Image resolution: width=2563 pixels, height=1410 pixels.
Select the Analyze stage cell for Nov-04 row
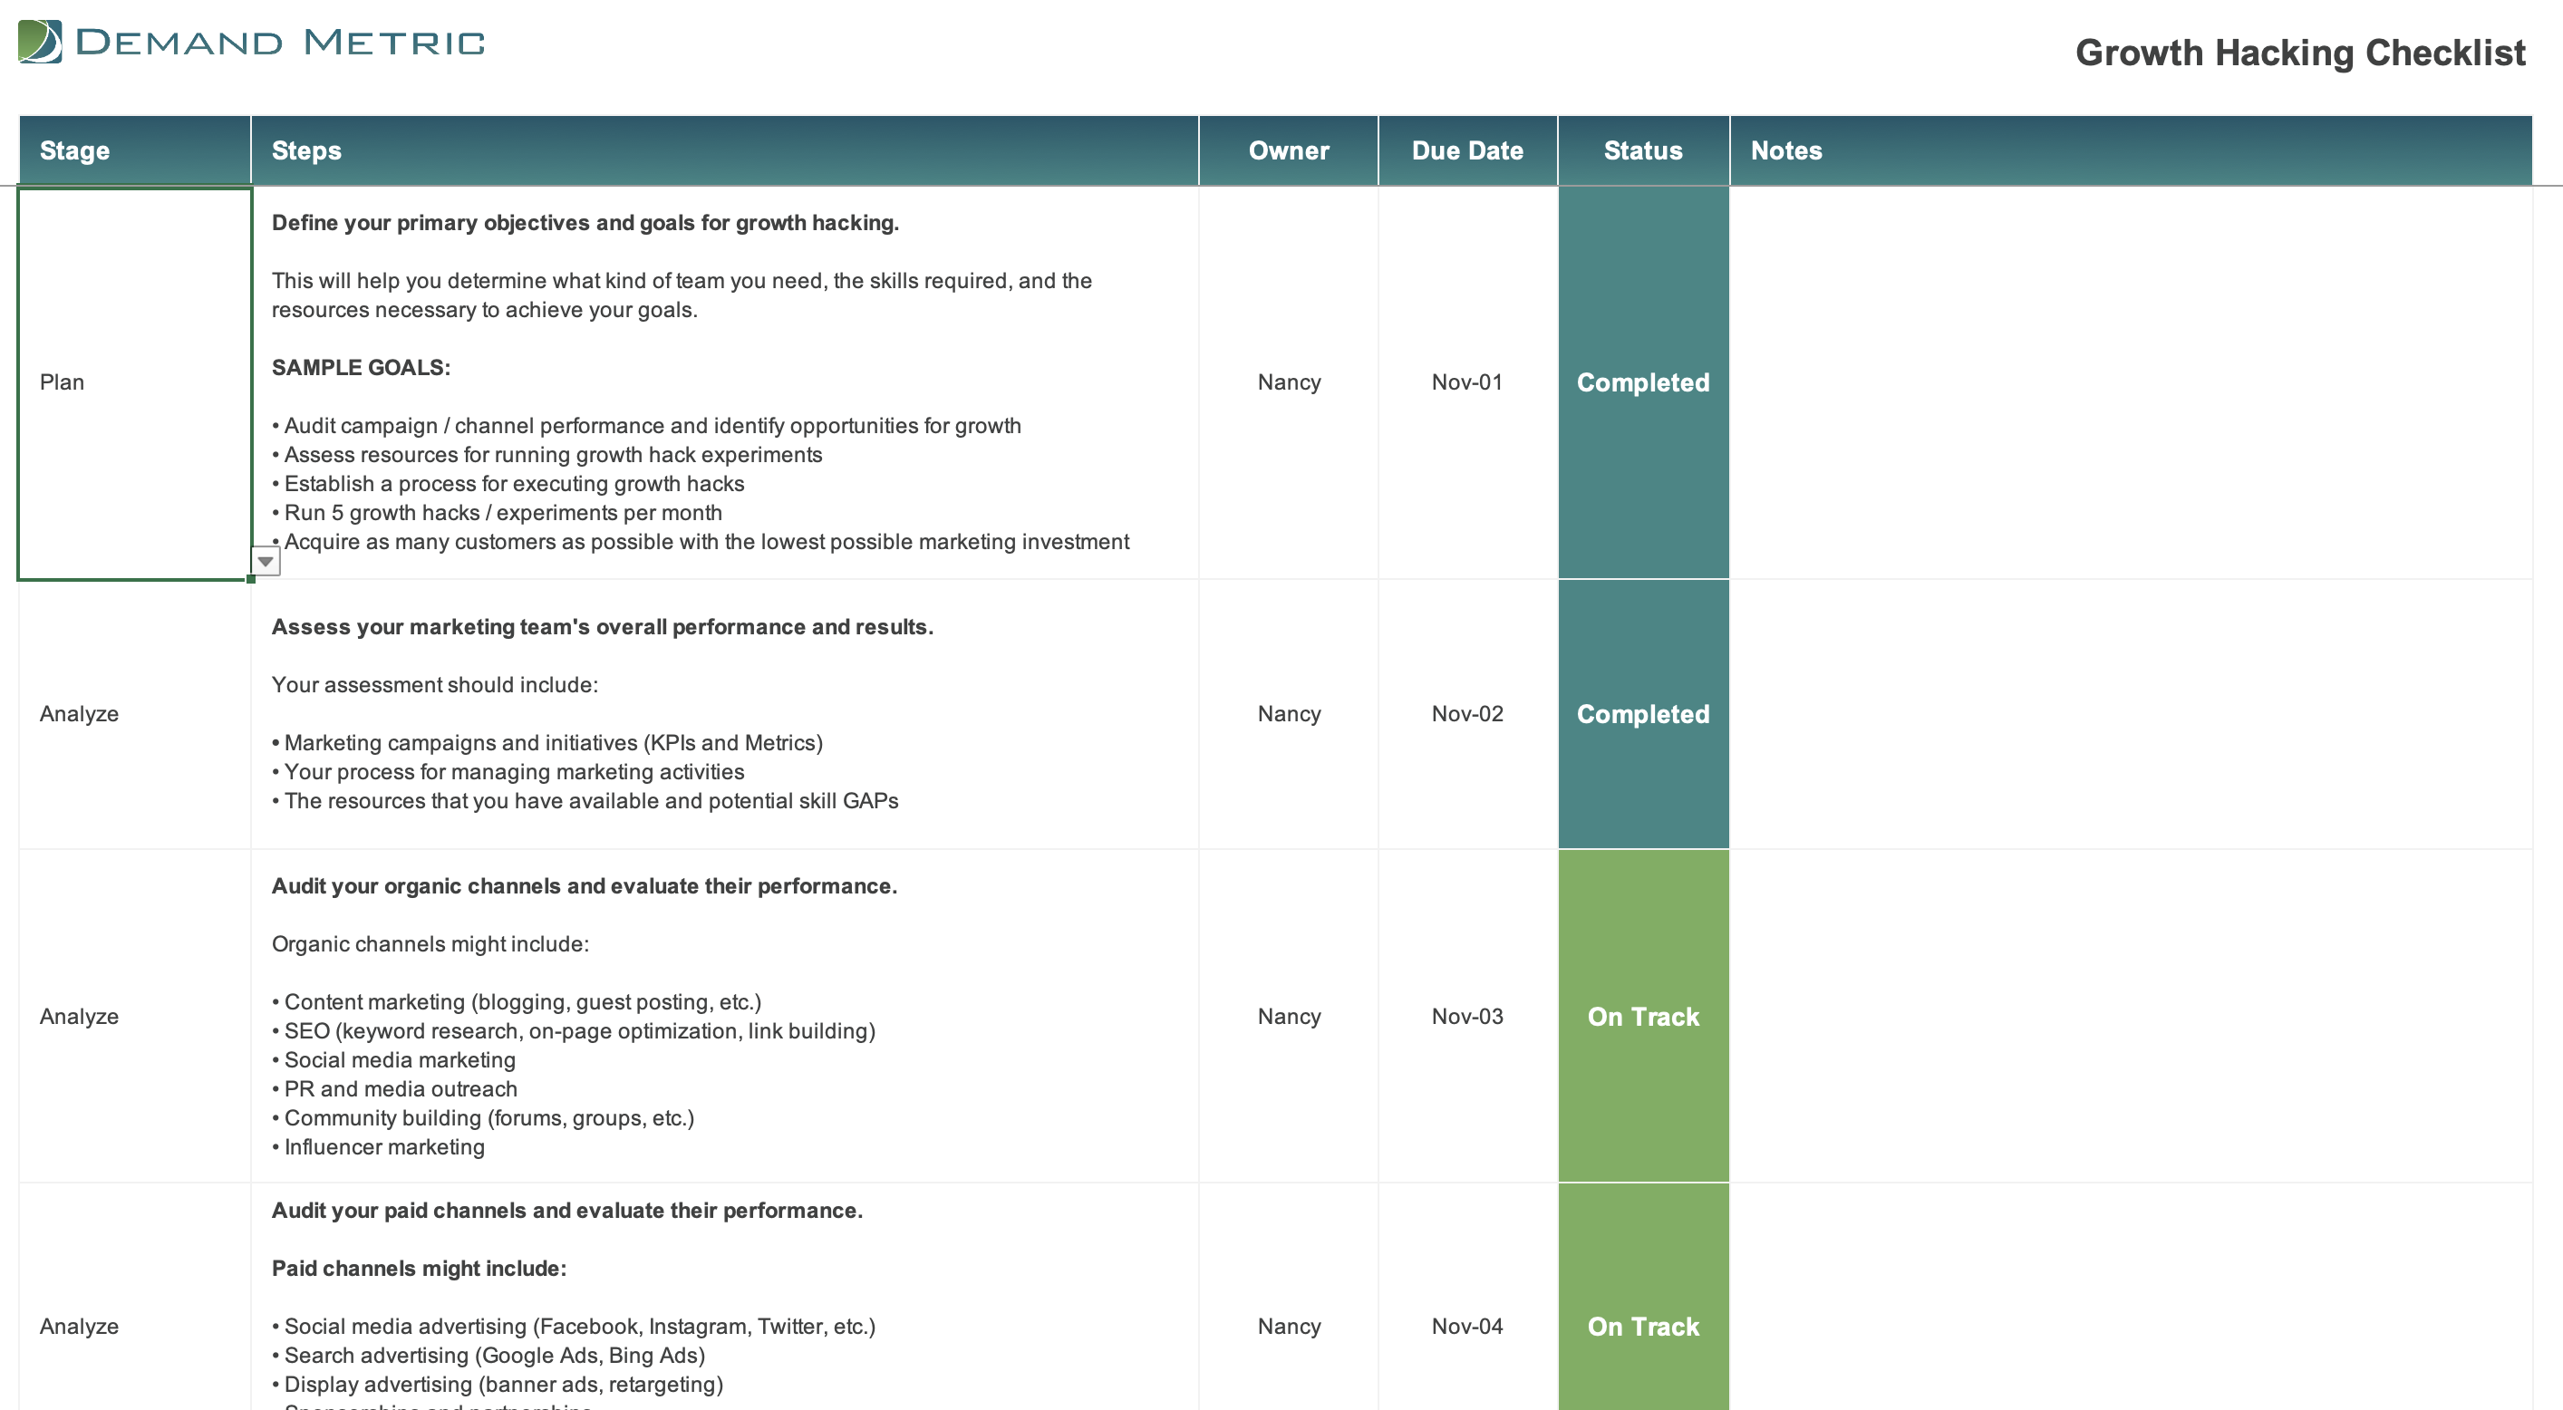tap(134, 1299)
